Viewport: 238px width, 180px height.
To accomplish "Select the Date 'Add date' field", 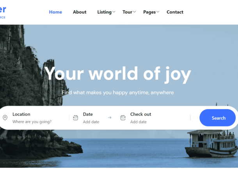I will (91, 122).
